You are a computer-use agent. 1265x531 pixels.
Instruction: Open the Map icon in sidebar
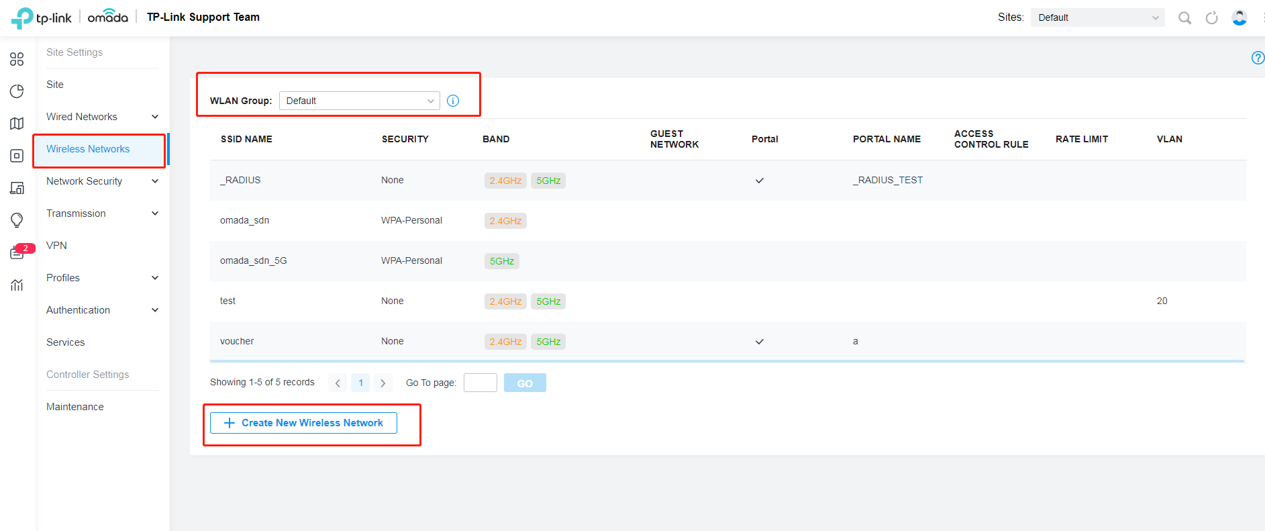click(17, 124)
